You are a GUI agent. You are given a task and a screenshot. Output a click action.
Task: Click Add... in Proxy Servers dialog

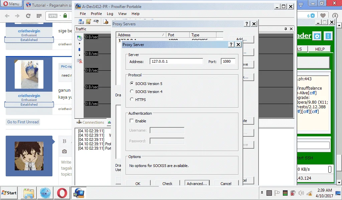coord(241,39)
